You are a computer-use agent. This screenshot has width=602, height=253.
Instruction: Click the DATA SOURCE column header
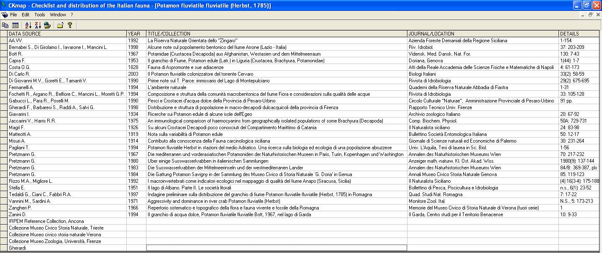(x=67, y=33)
